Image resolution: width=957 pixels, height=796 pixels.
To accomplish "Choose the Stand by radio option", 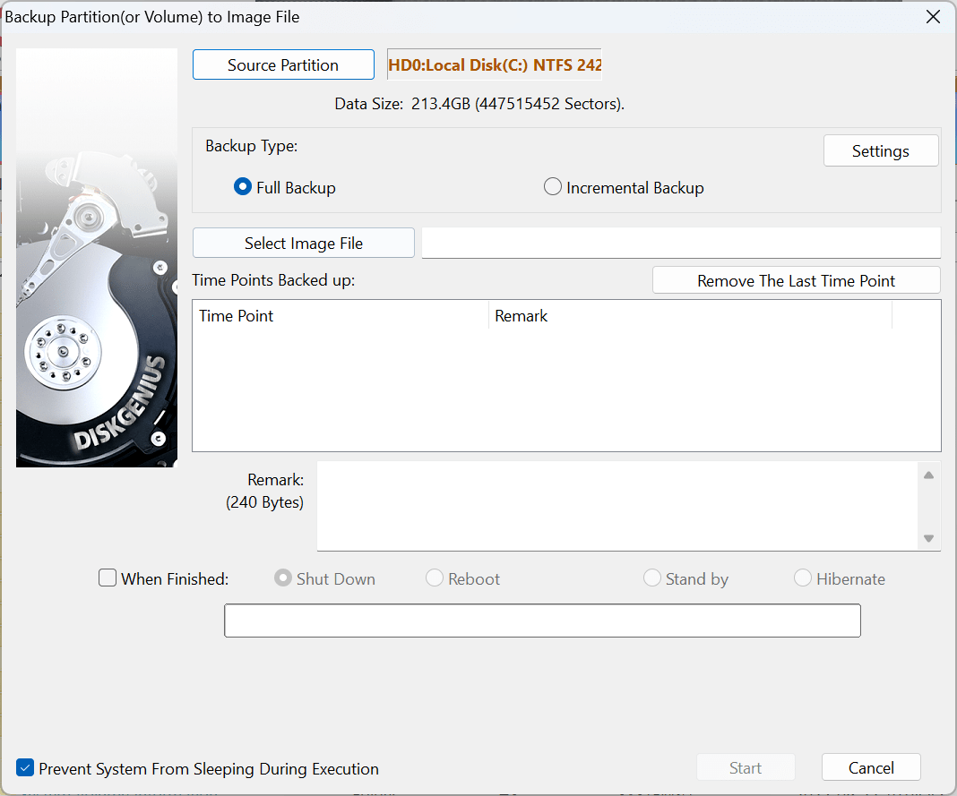I will point(652,578).
